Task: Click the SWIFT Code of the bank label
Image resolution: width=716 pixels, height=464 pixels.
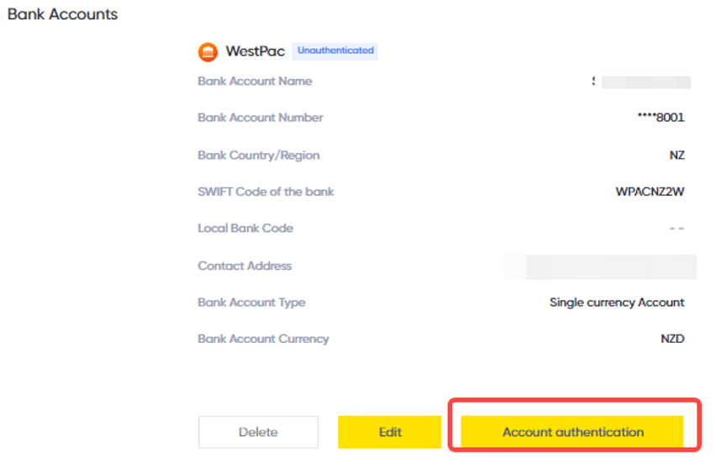Action: pyautogui.click(x=266, y=192)
